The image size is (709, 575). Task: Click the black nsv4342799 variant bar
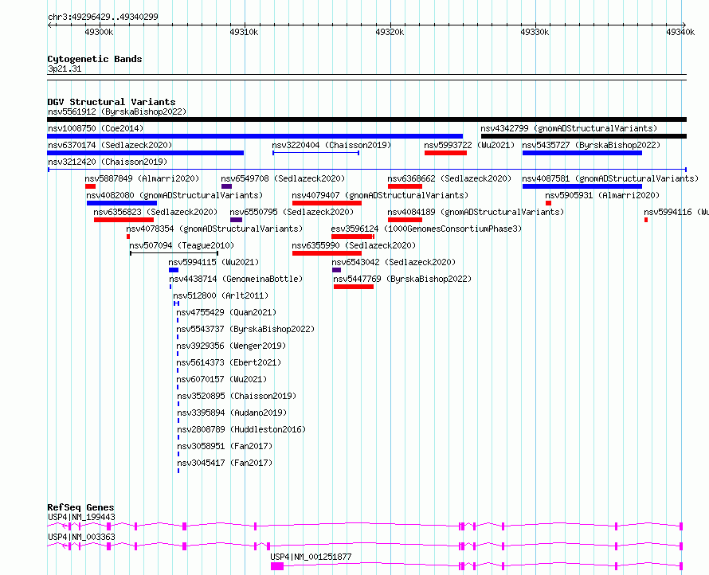(584, 136)
